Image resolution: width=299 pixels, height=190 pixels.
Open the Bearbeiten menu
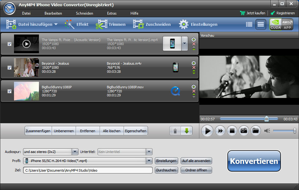point(53,13)
